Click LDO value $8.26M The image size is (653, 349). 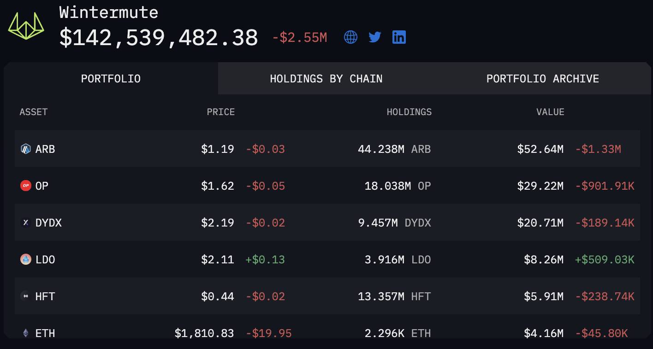click(544, 260)
